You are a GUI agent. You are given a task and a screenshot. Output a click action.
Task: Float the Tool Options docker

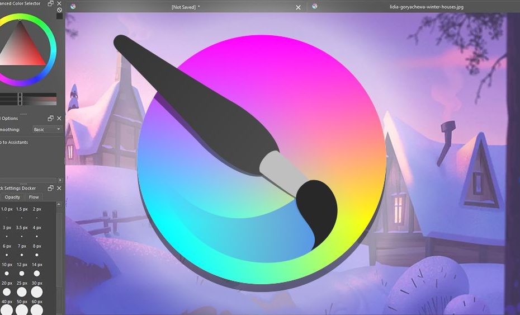coord(51,118)
